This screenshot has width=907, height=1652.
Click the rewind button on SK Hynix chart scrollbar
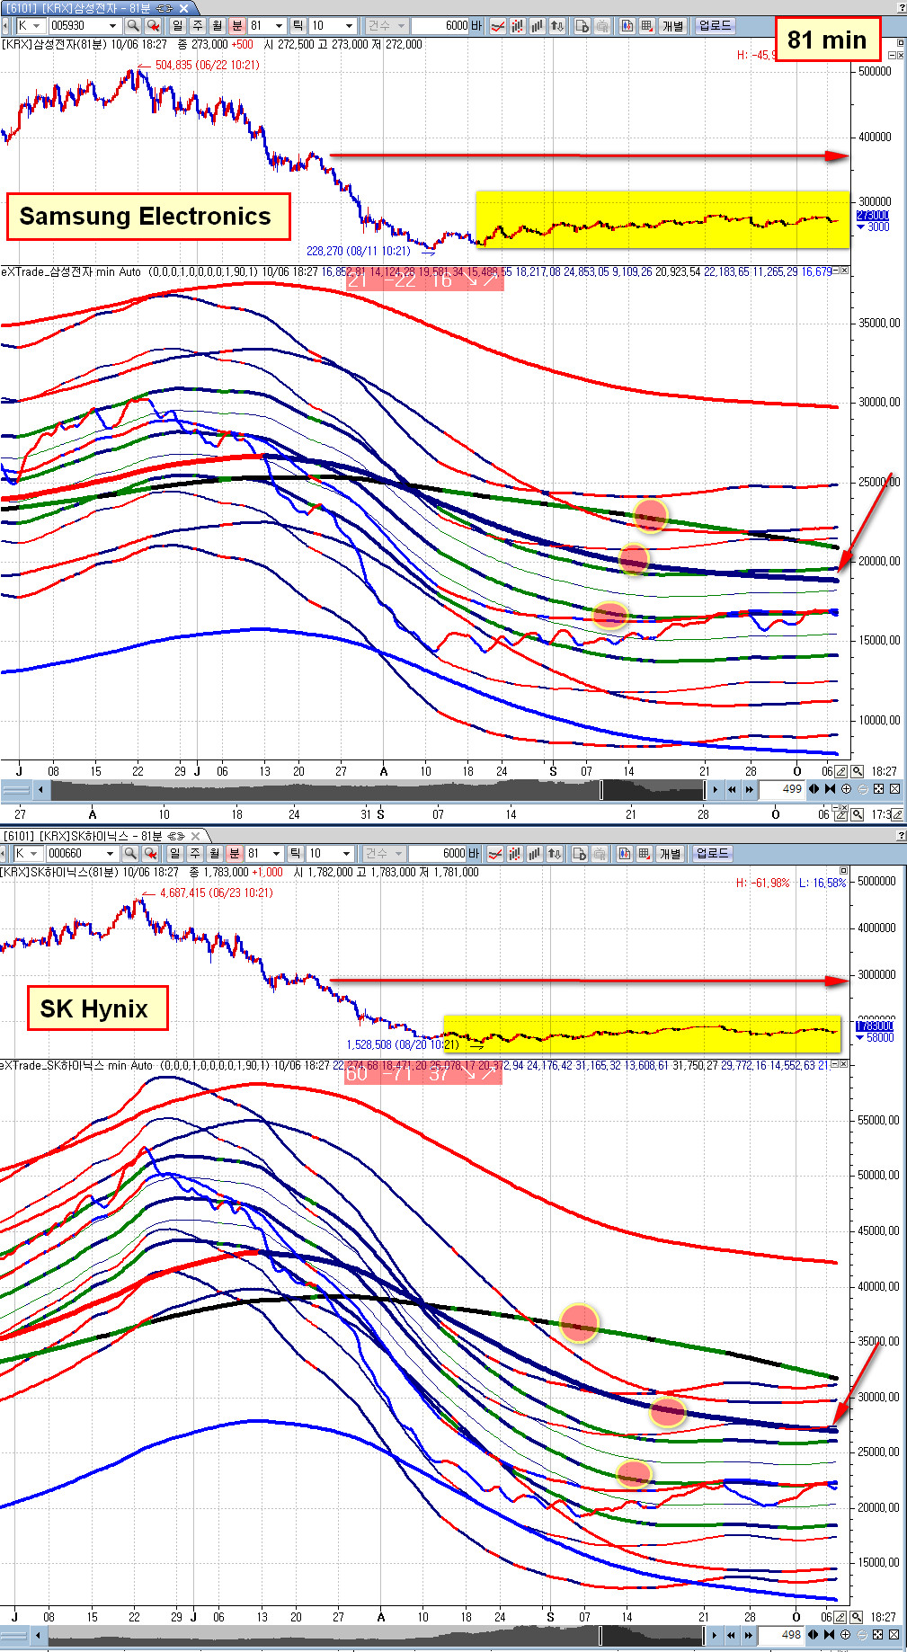coord(731,1635)
